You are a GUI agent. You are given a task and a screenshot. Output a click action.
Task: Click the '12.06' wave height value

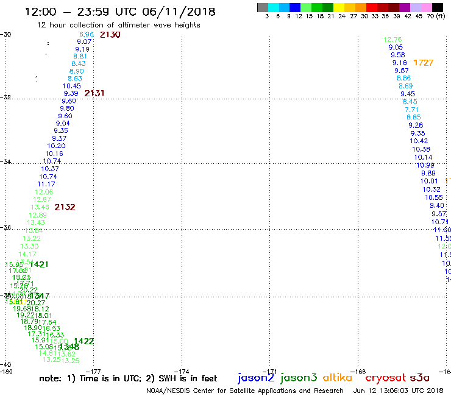tap(44, 192)
